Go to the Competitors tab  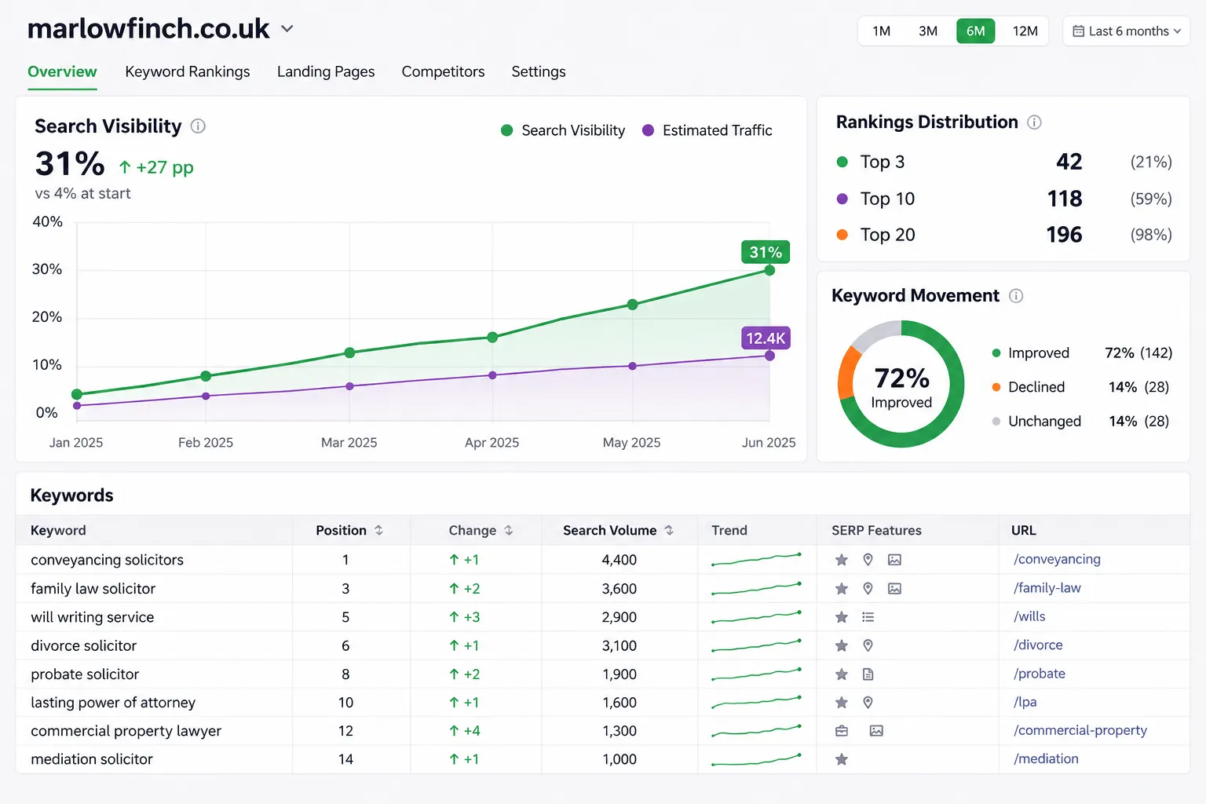click(x=443, y=71)
